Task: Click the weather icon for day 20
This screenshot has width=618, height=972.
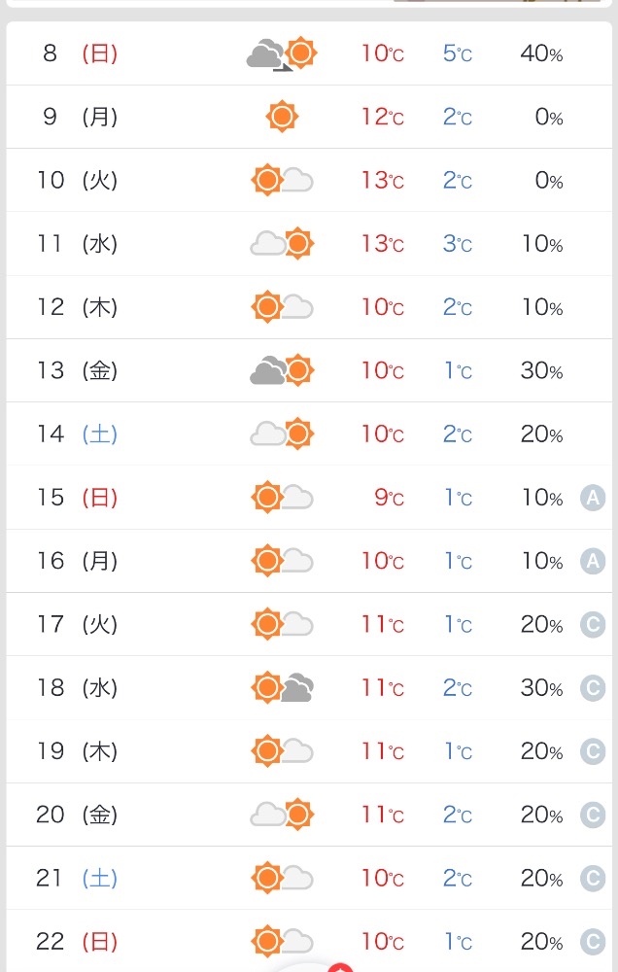Action: click(x=282, y=815)
